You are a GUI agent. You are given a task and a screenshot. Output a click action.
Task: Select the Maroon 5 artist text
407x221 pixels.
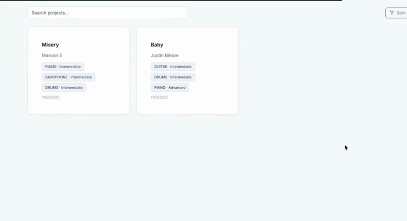click(x=52, y=56)
